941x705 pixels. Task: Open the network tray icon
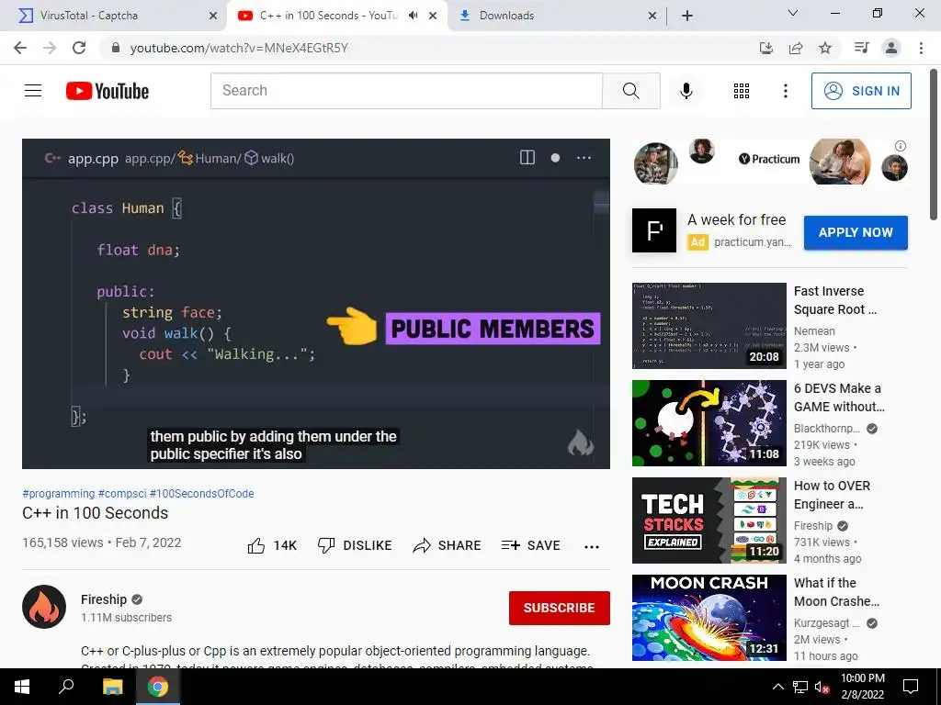[800, 687]
